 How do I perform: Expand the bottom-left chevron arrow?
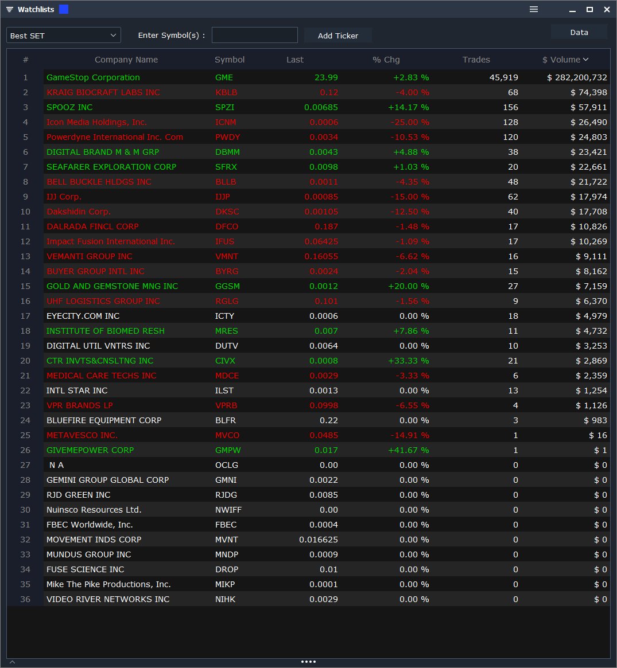tap(13, 662)
